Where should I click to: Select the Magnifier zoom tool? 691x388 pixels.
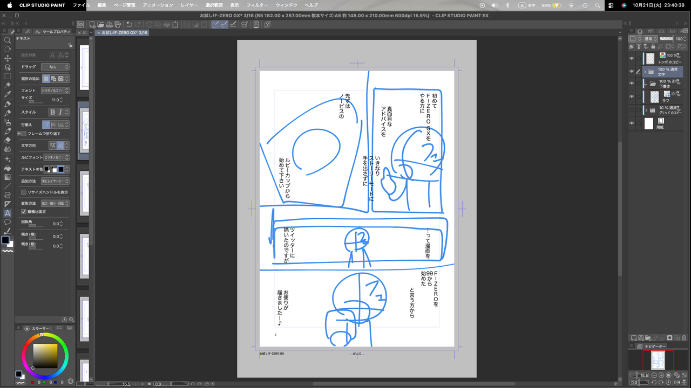point(8,40)
